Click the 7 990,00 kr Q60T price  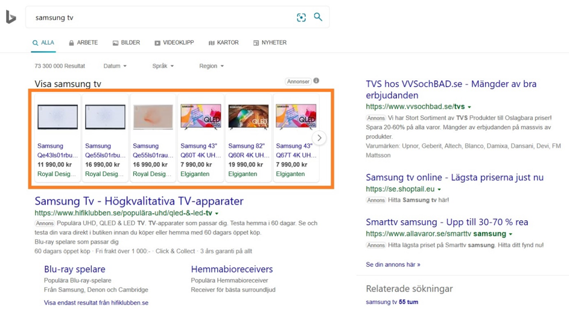[196, 165]
